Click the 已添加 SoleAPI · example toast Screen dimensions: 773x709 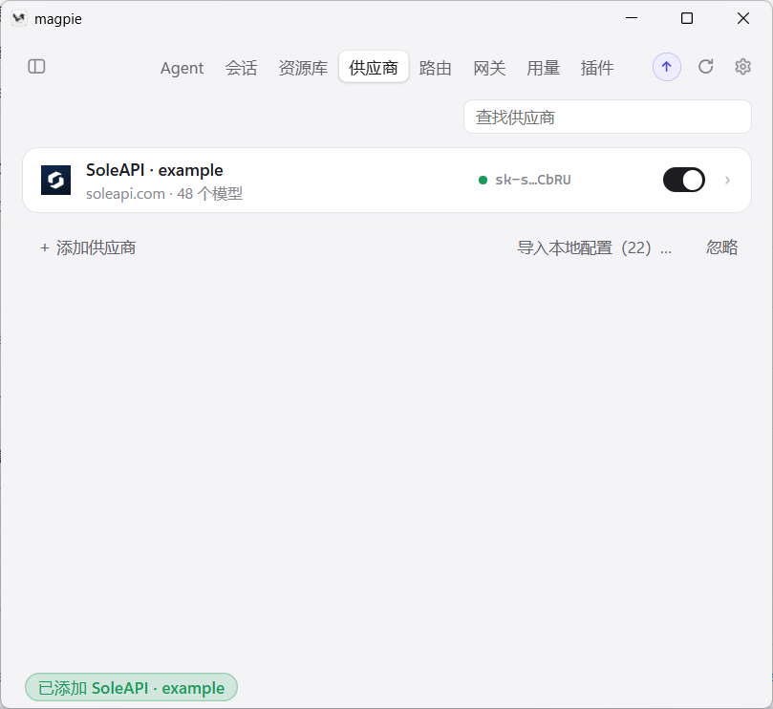tap(131, 687)
